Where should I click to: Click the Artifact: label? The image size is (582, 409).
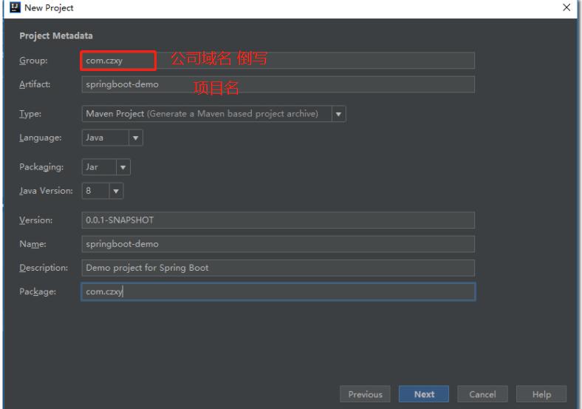[35, 84]
